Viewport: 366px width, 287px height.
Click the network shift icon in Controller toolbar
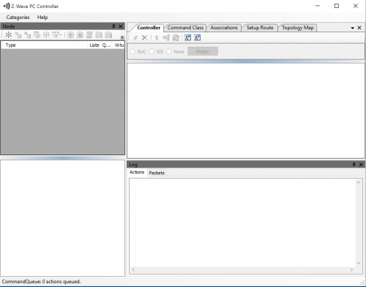click(166, 38)
